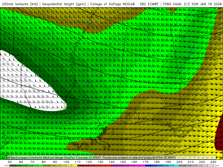223x167 pixels.
Task: Click the dark blue swatch right of 170 tick
Action: pos(148,166)
